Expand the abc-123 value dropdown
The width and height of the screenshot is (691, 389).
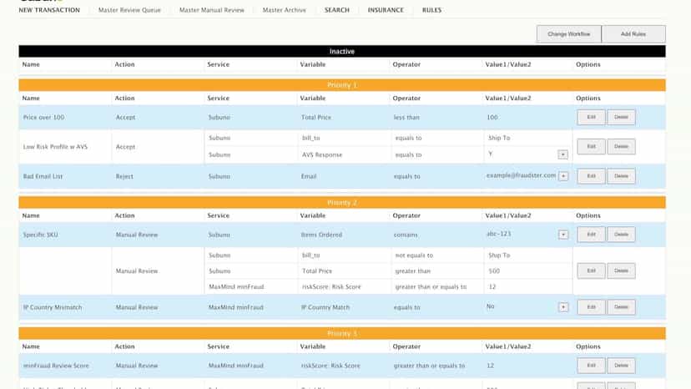[563, 235]
